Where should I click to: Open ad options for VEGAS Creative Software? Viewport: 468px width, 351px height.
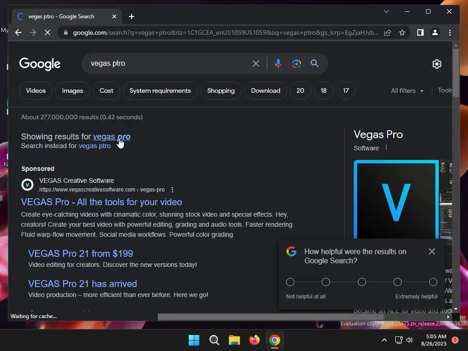(172, 190)
